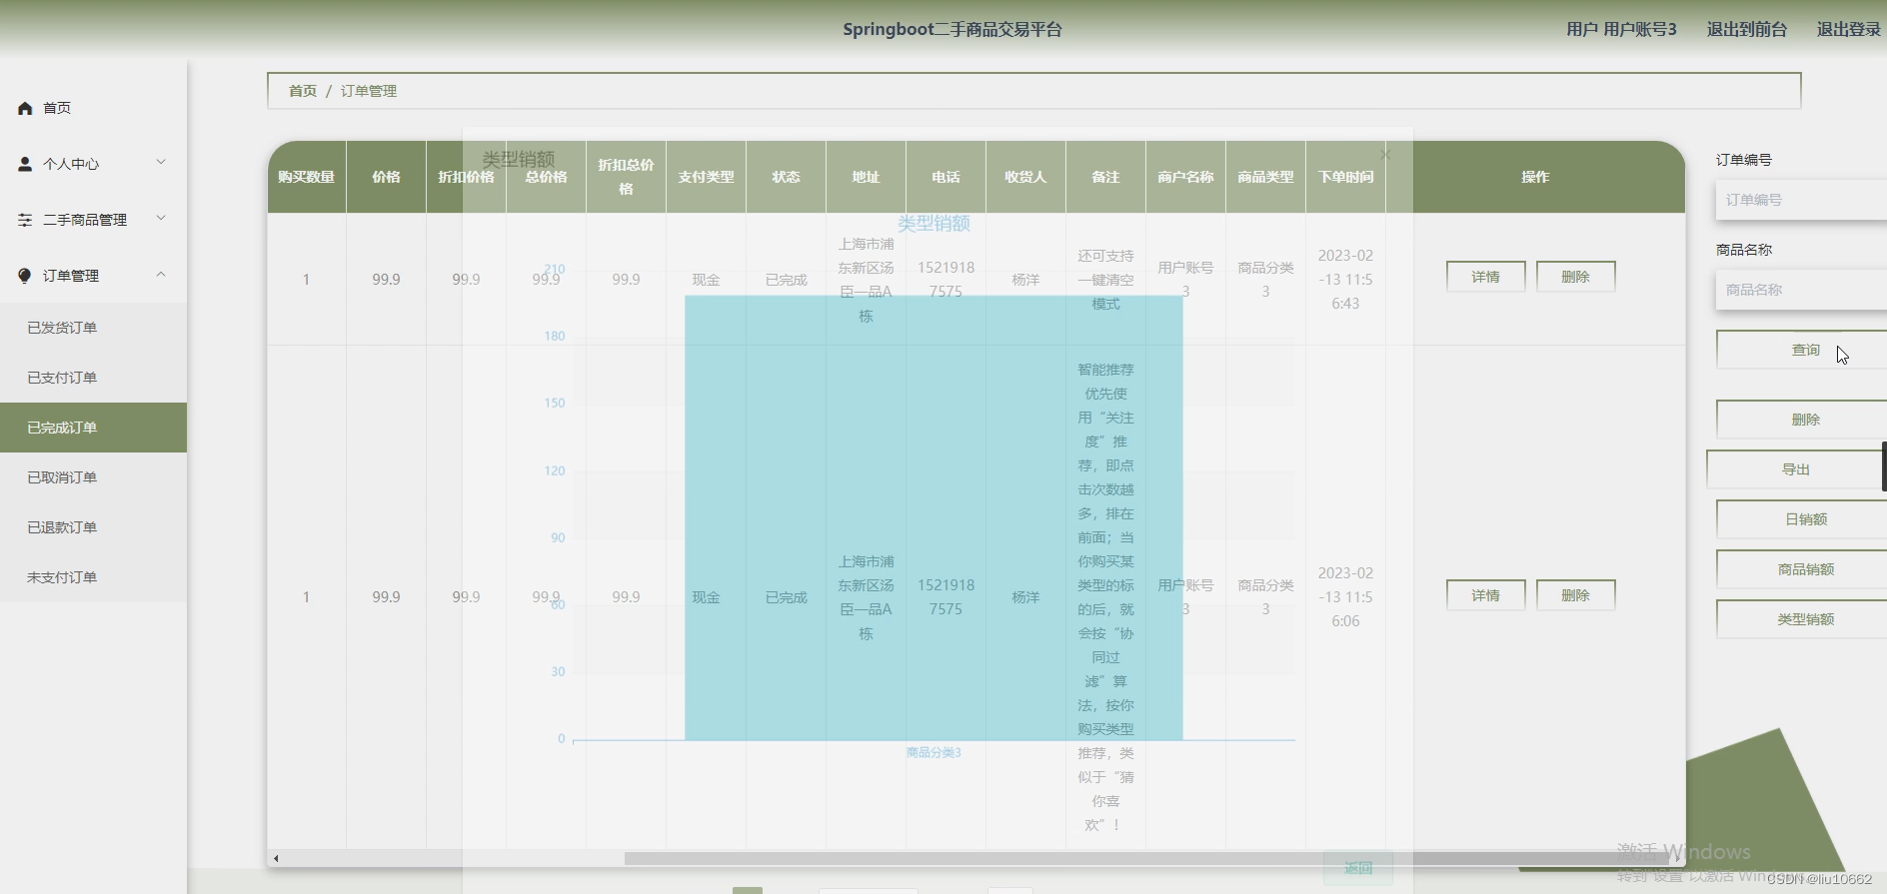
Task: Click the 删除 button in the right panel
Action: [x=1801, y=420]
